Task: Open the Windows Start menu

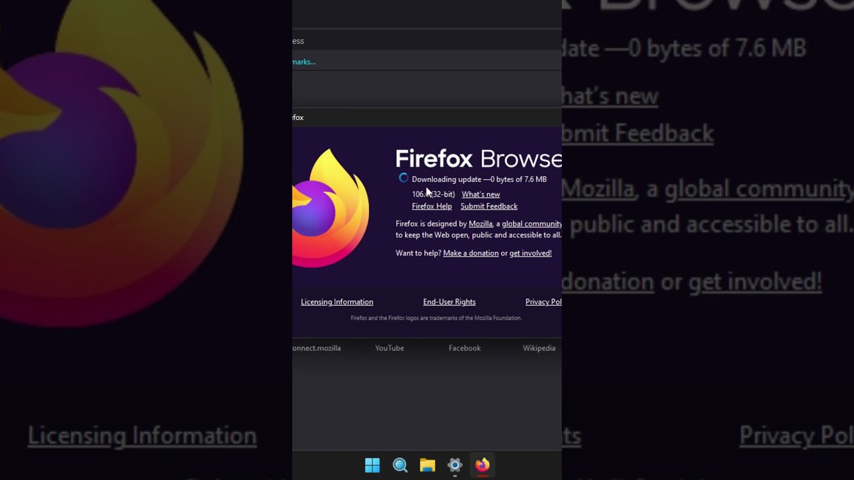Action: coord(372,465)
